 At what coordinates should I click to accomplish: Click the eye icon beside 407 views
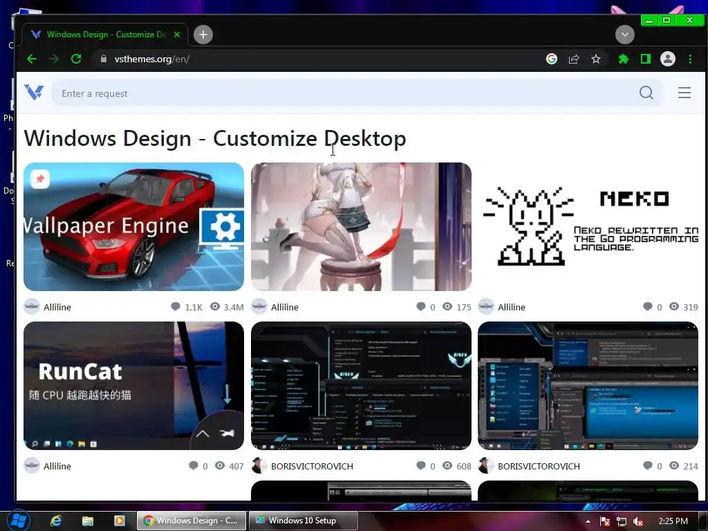tap(219, 465)
